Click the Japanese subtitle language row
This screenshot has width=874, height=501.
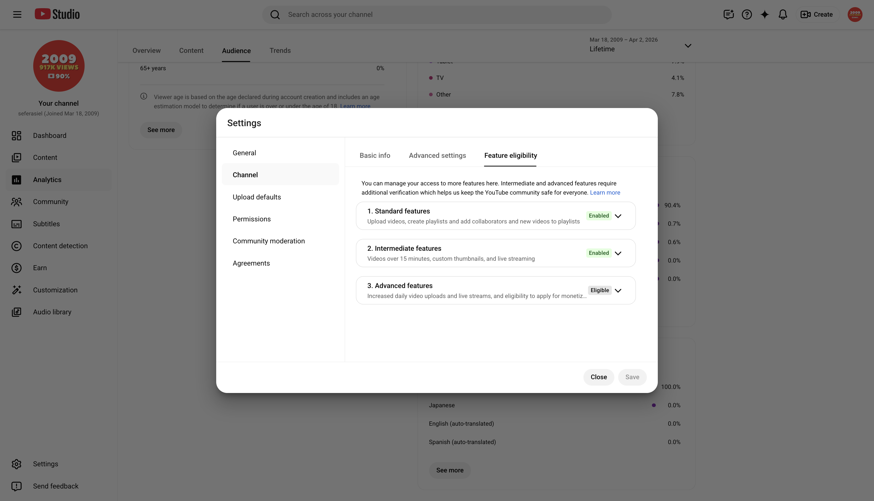coord(555,405)
